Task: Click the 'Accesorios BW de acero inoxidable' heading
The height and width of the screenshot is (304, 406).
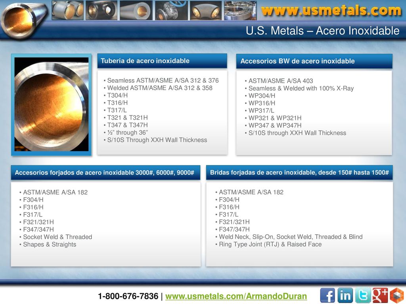Action: (x=297, y=61)
